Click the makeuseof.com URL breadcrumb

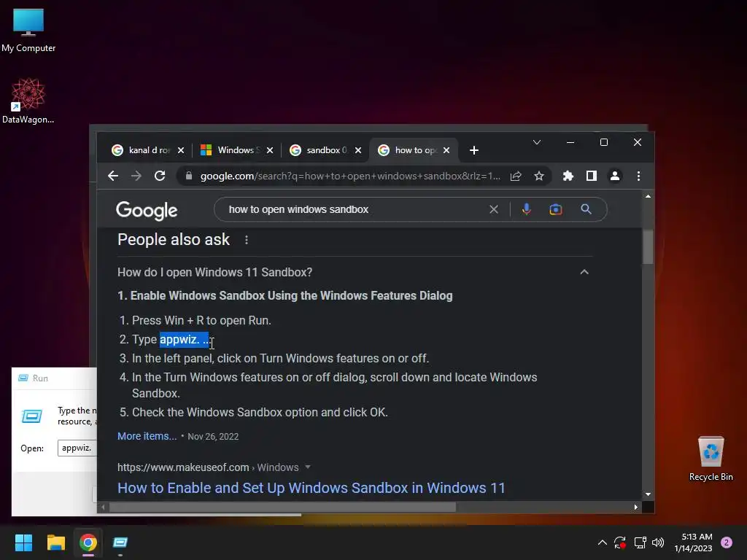[208, 467]
